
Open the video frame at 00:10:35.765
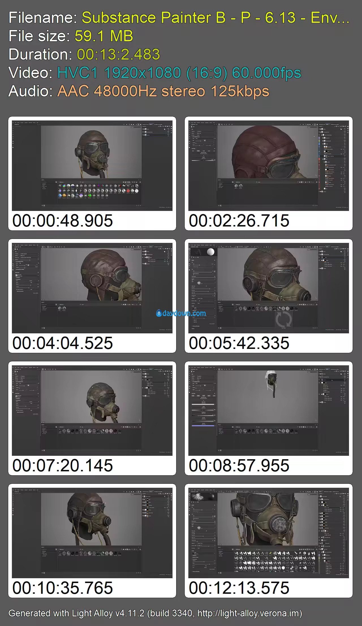[x=92, y=533]
